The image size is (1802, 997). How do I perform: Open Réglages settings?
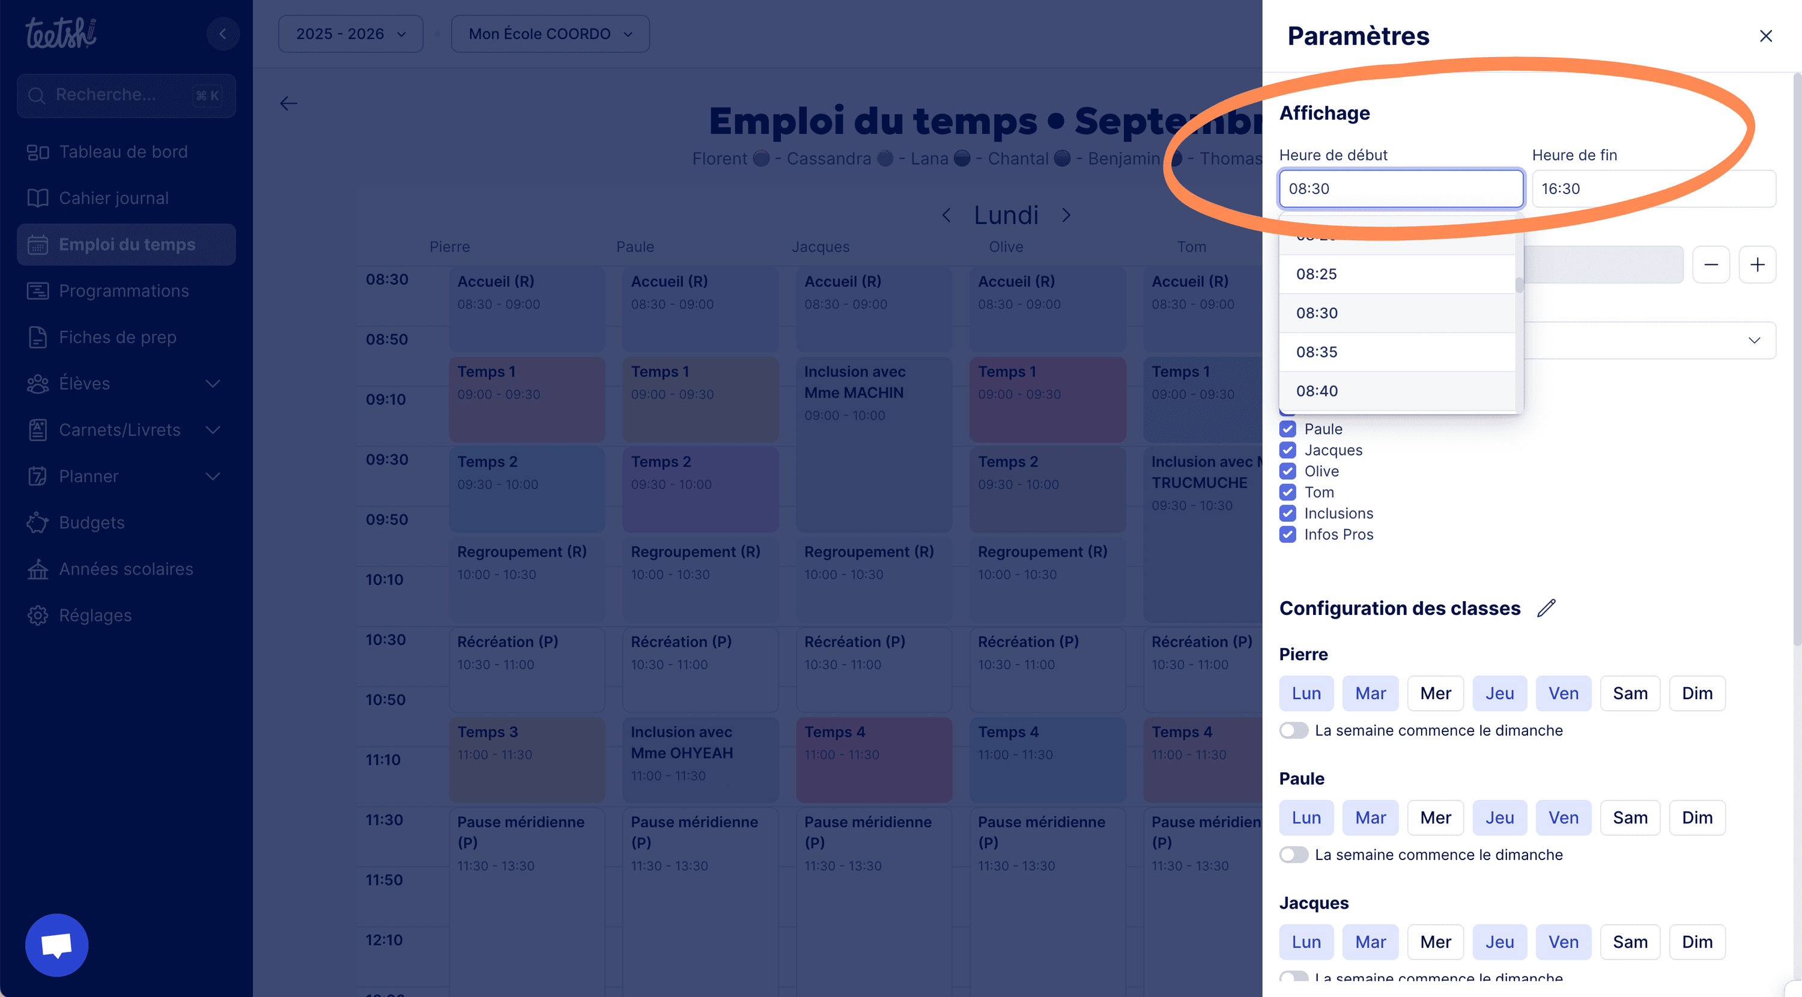[x=126, y=615]
